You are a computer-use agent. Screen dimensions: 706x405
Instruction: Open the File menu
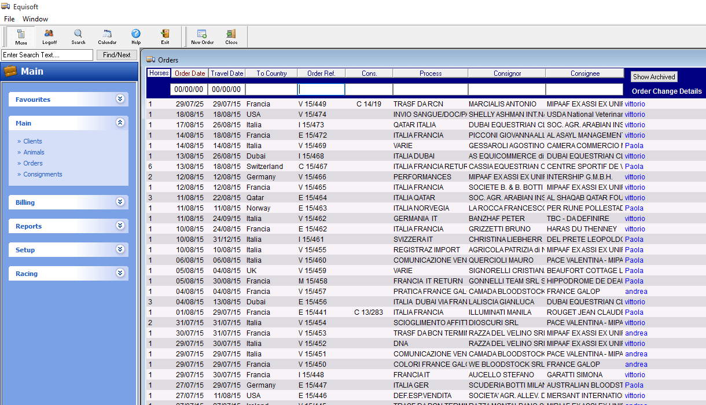click(9, 19)
